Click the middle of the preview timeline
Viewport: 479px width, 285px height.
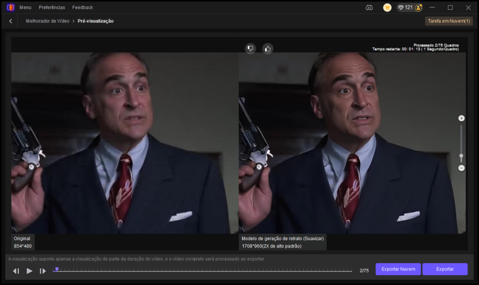click(x=202, y=271)
